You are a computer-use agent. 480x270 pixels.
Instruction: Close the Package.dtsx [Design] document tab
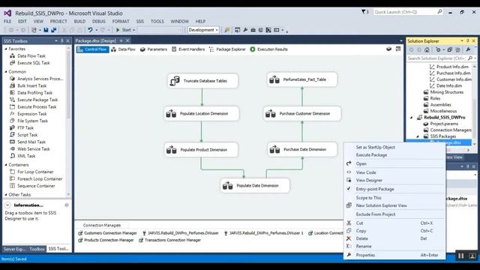[127, 40]
